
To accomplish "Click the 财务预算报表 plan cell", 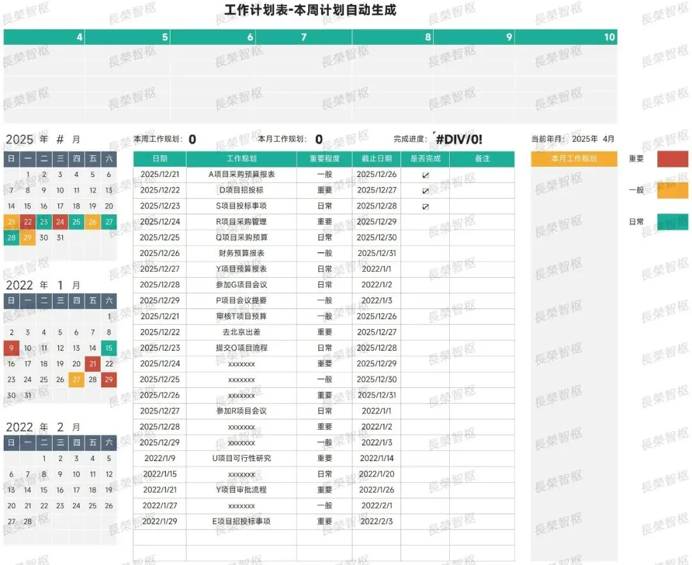I will (x=242, y=253).
